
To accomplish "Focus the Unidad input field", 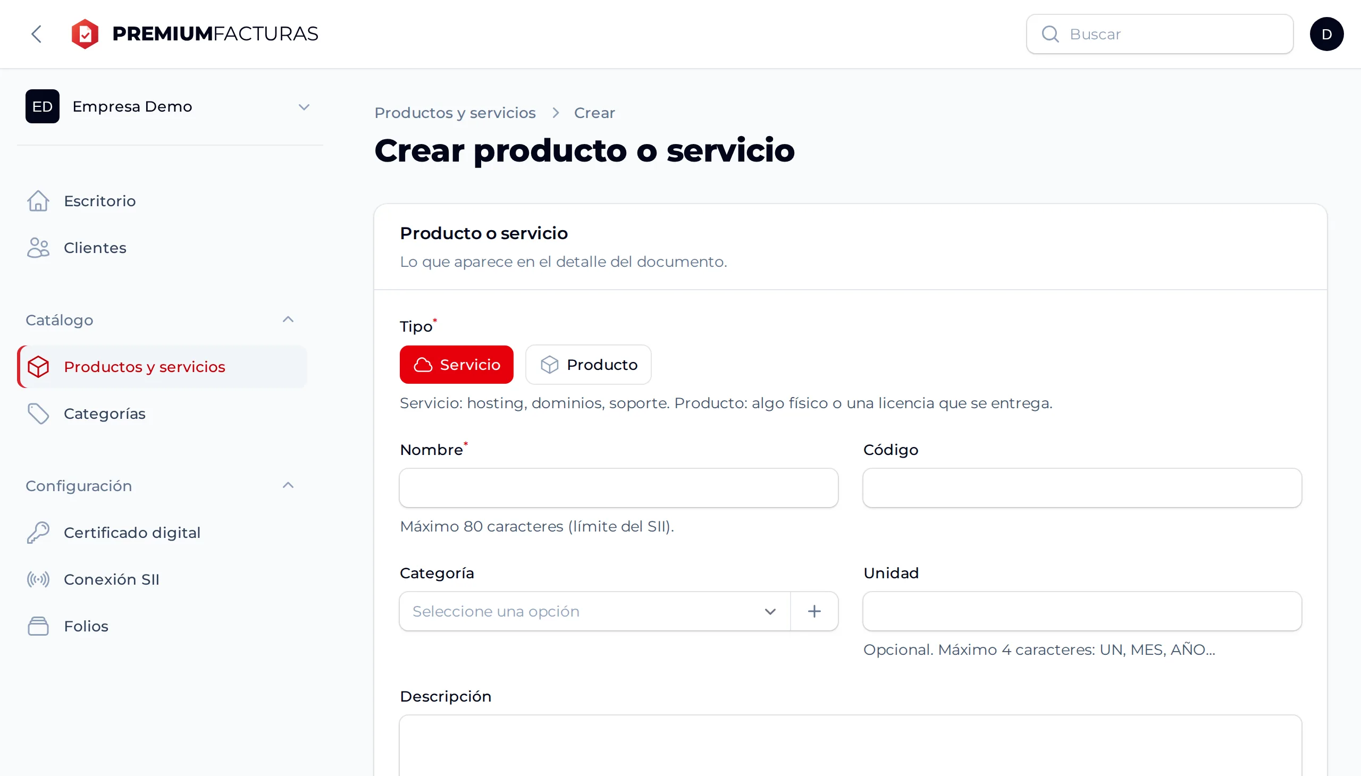I will point(1082,611).
